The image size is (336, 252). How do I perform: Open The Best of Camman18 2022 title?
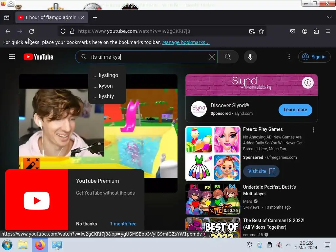click(x=274, y=224)
